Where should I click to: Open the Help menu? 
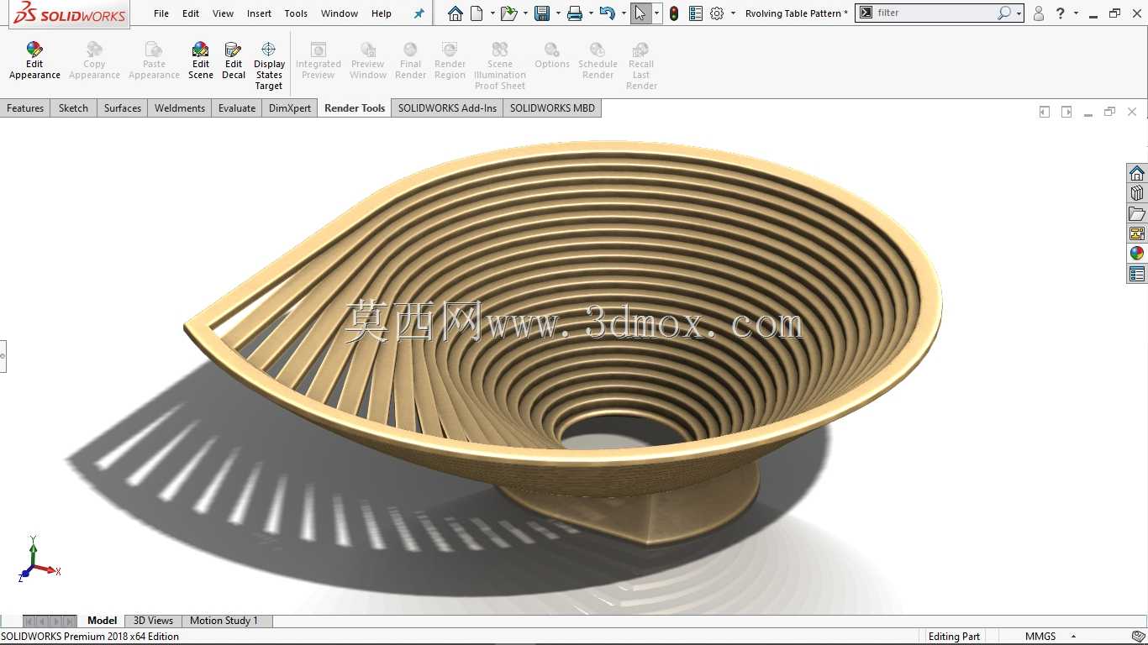pyautogui.click(x=382, y=13)
